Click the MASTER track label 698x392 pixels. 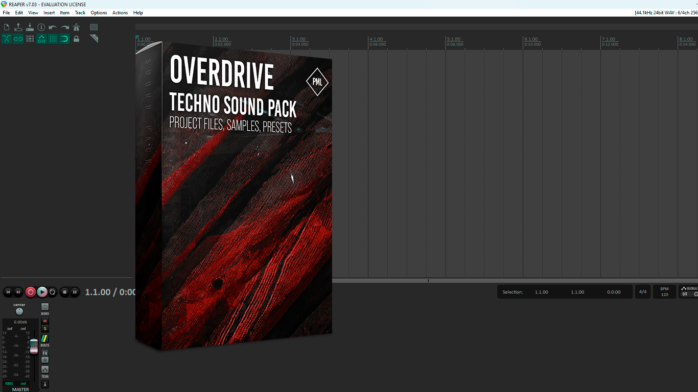coord(20,389)
